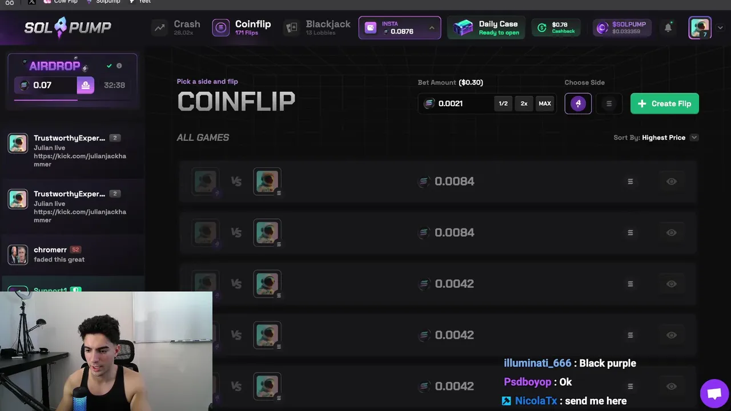Open the Daily Case chest
This screenshot has width=731, height=411.
(x=463, y=27)
